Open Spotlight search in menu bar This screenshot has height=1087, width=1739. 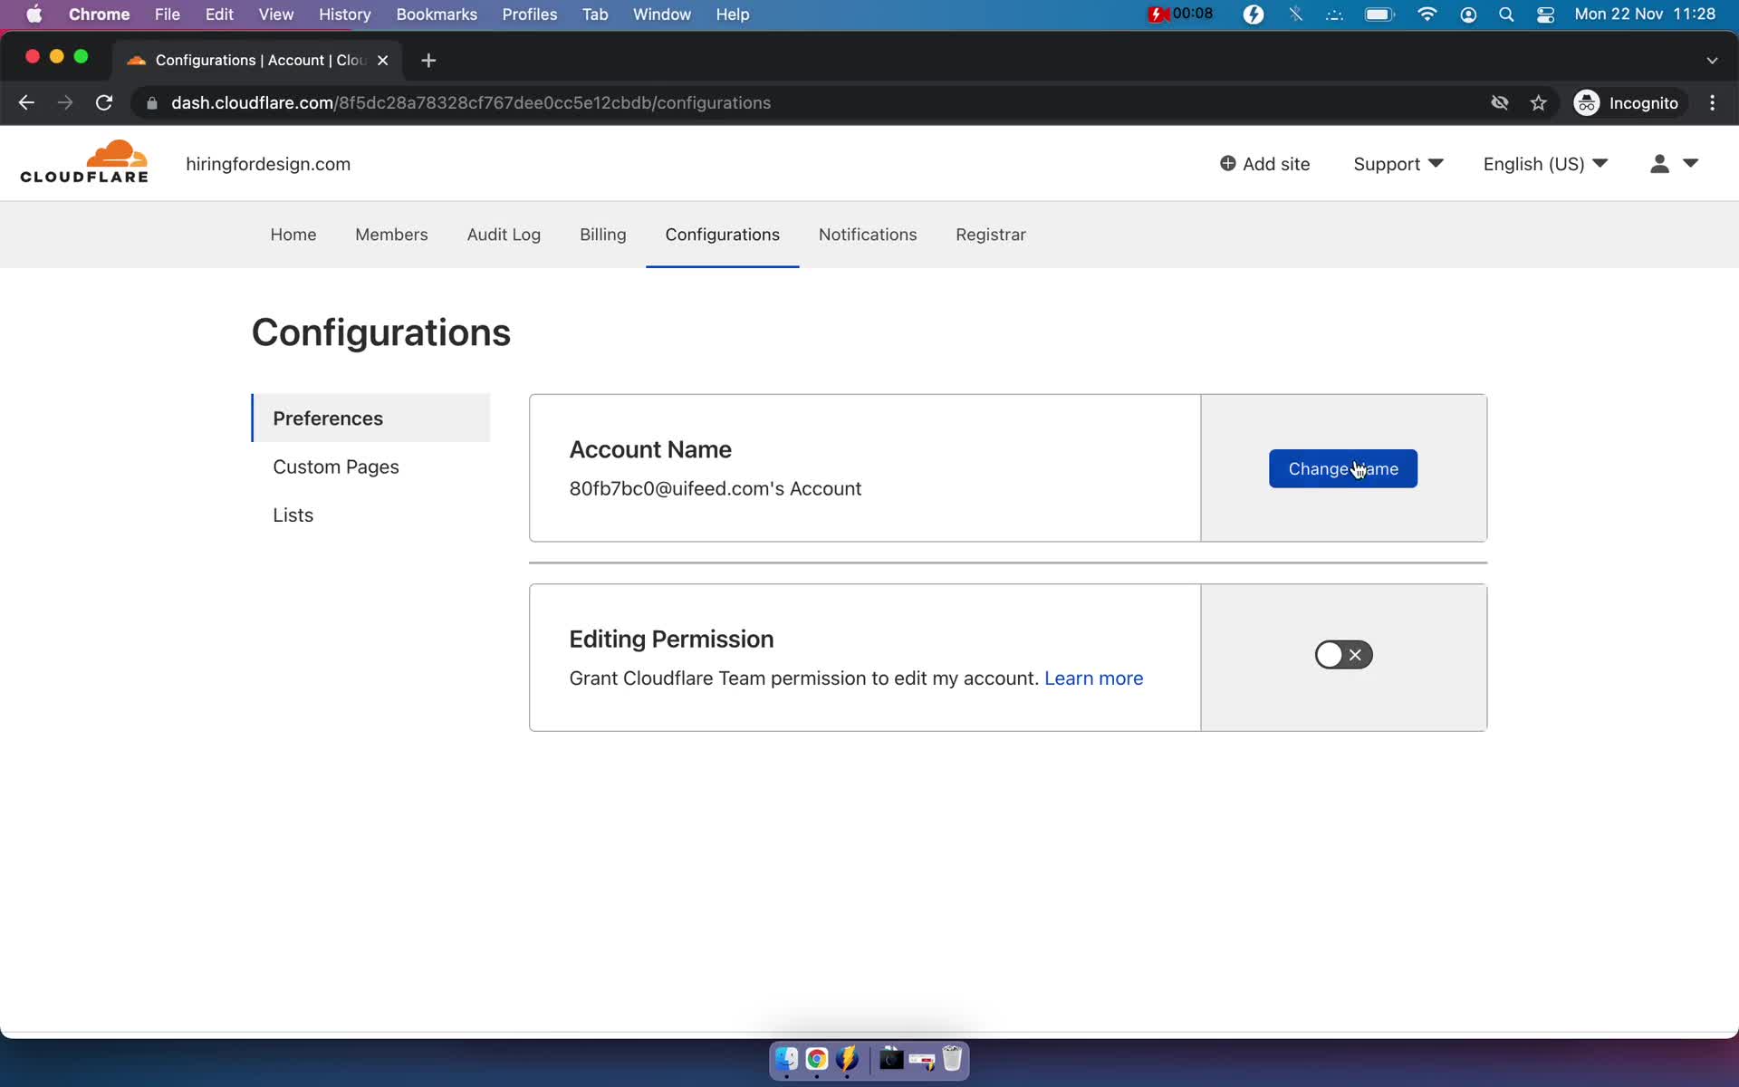(x=1506, y=14)
